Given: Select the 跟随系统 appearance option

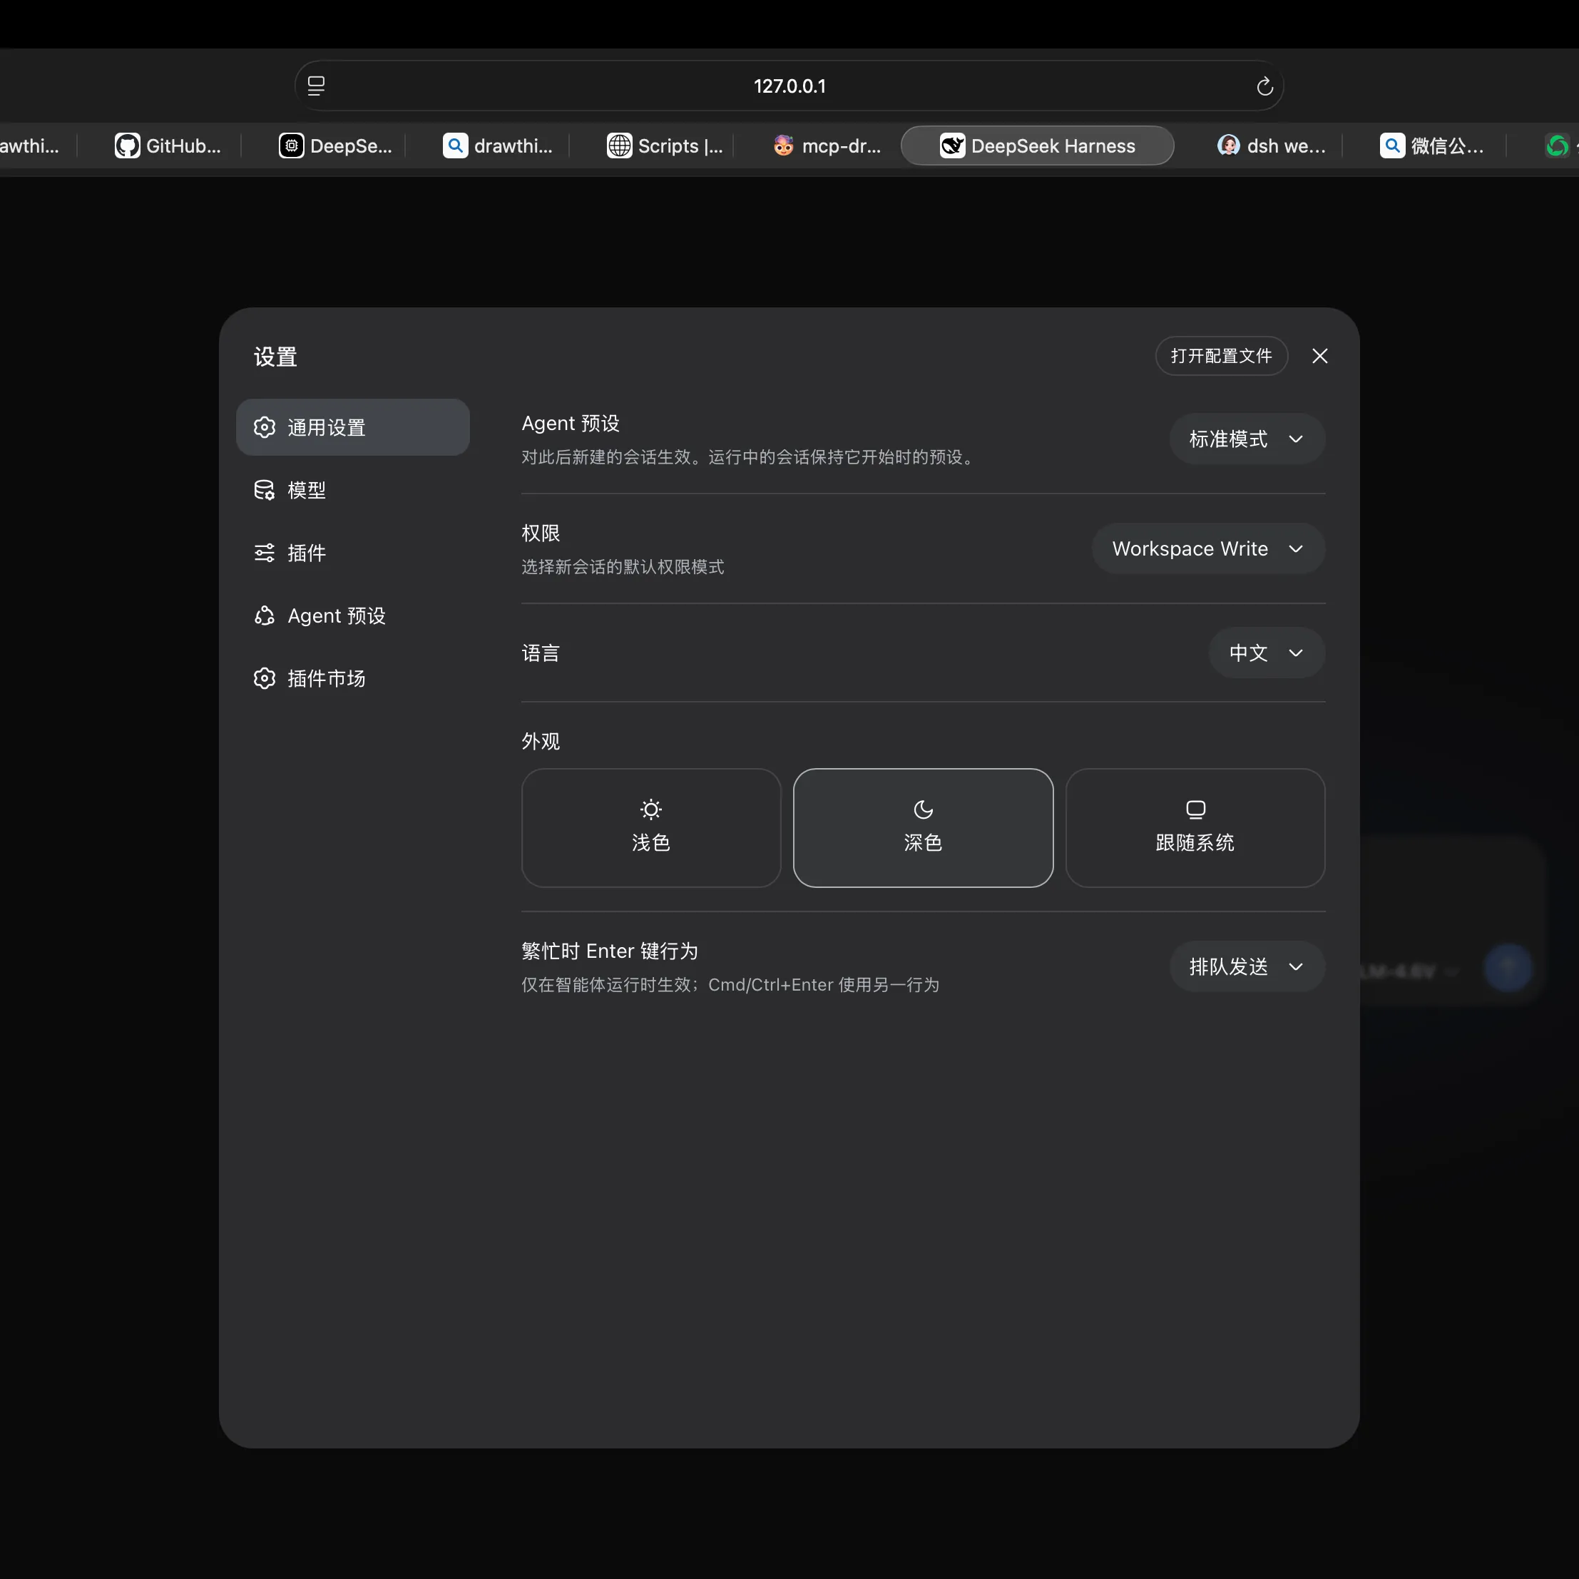Looking at the screenshot, I should [x=1195, y=827].
